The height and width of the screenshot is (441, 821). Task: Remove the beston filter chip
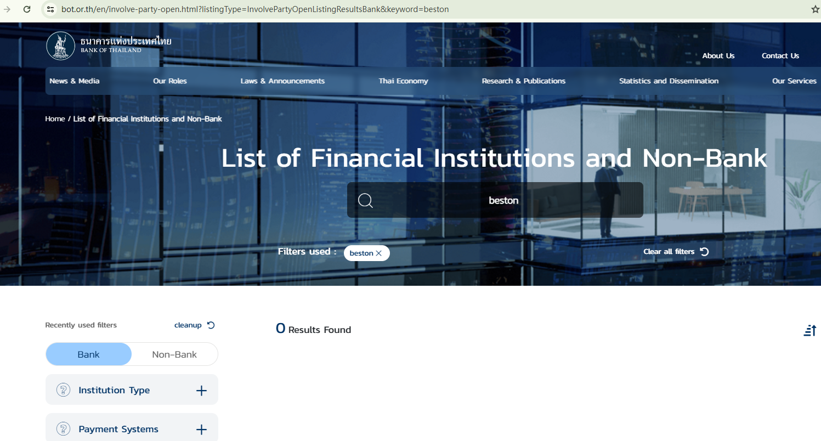click(x=378, y=253)
